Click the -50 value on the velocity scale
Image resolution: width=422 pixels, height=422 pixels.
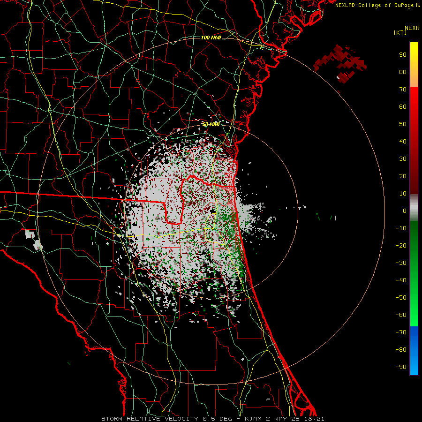[x=401, y=298]
